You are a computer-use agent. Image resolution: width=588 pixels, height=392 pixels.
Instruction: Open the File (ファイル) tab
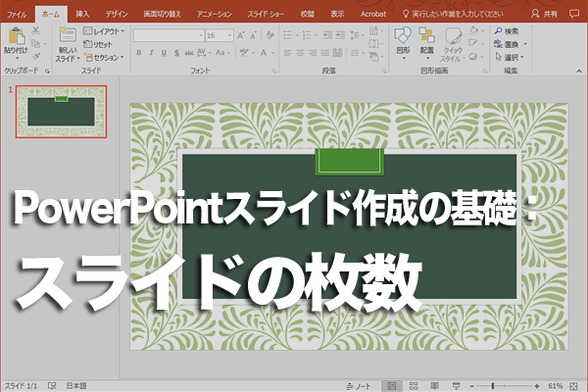(x=17, y=15)
